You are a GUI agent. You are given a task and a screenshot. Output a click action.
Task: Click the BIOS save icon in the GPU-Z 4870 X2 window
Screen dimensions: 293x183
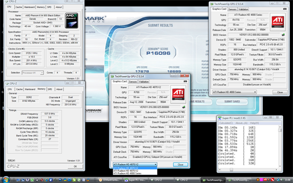184,107
